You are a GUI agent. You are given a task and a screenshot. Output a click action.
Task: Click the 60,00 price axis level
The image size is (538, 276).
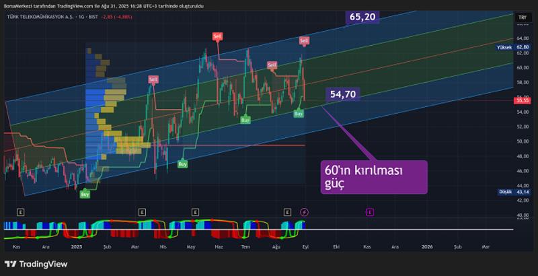523,67
